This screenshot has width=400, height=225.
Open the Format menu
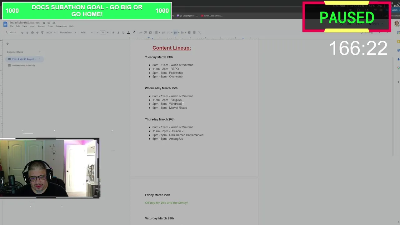[42, 26]
